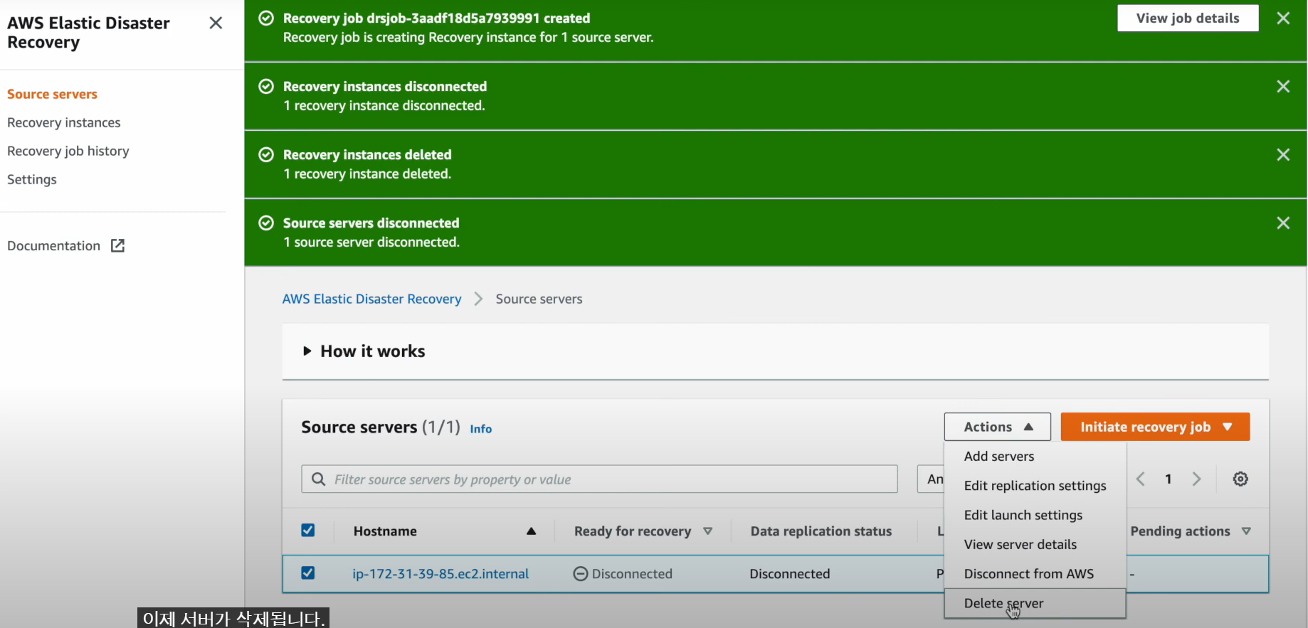This screenshot has height=628, width=1308.
Task: Click the Disconnected status icon in the row
Action: tap(581, 574)
